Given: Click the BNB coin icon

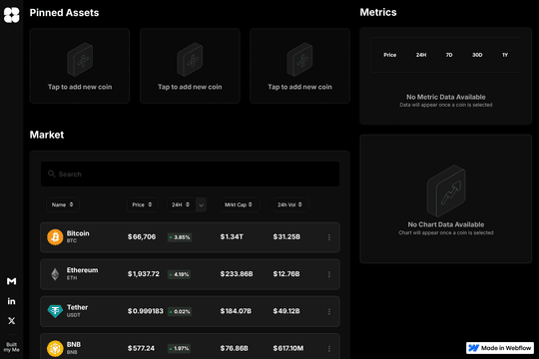Looking at the screenshot, I should (55, 348).
